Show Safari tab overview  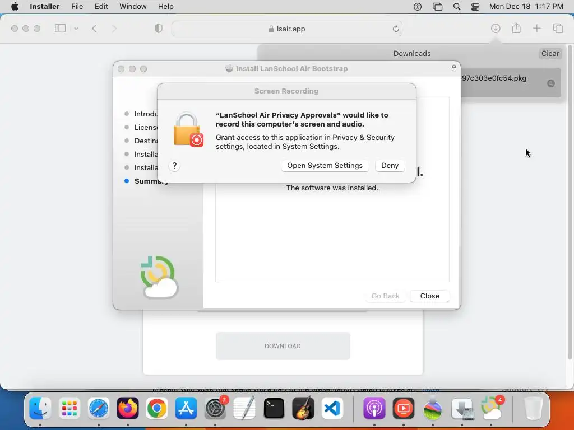point(558,28)
